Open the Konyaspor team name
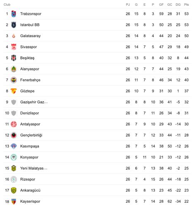The image size is (196, 209). (x=29, y=157)
